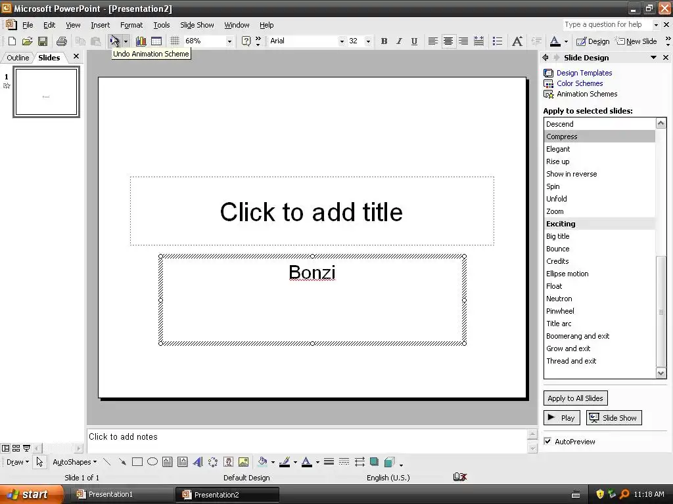Screen dimensions: 673x504
Task: Apply the Font Color in the Formatting toolbar
Action: 555,41
